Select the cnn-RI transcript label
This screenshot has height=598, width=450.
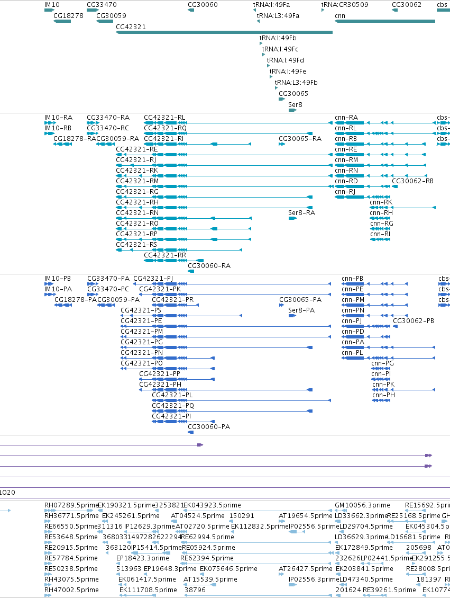coord(380,234)
